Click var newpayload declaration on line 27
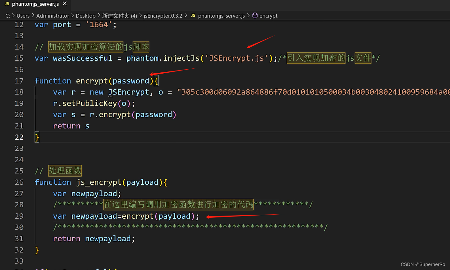This screenshot has height=270, width=450. [87, 194]
